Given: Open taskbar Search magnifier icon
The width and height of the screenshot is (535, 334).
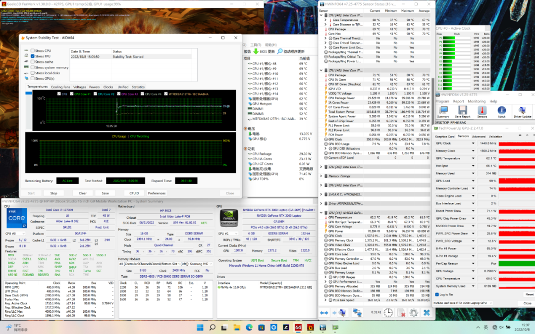Looking at the screenshot, I should 212,328.
